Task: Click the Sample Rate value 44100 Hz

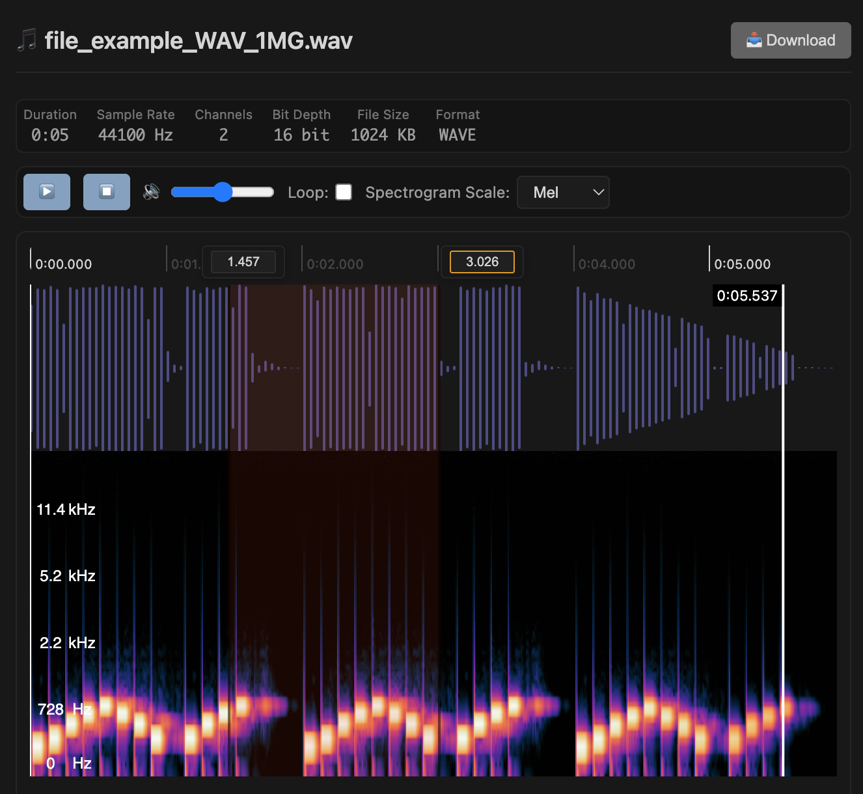Action: (x=135, y=135)
